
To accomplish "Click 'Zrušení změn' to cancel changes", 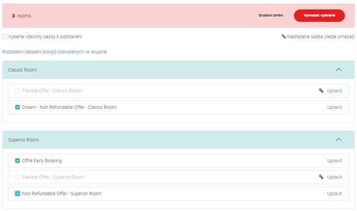I will tap(270, 16).
